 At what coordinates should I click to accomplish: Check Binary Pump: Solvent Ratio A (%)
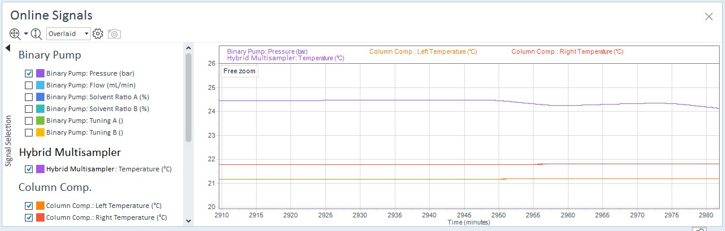(28, 97)
